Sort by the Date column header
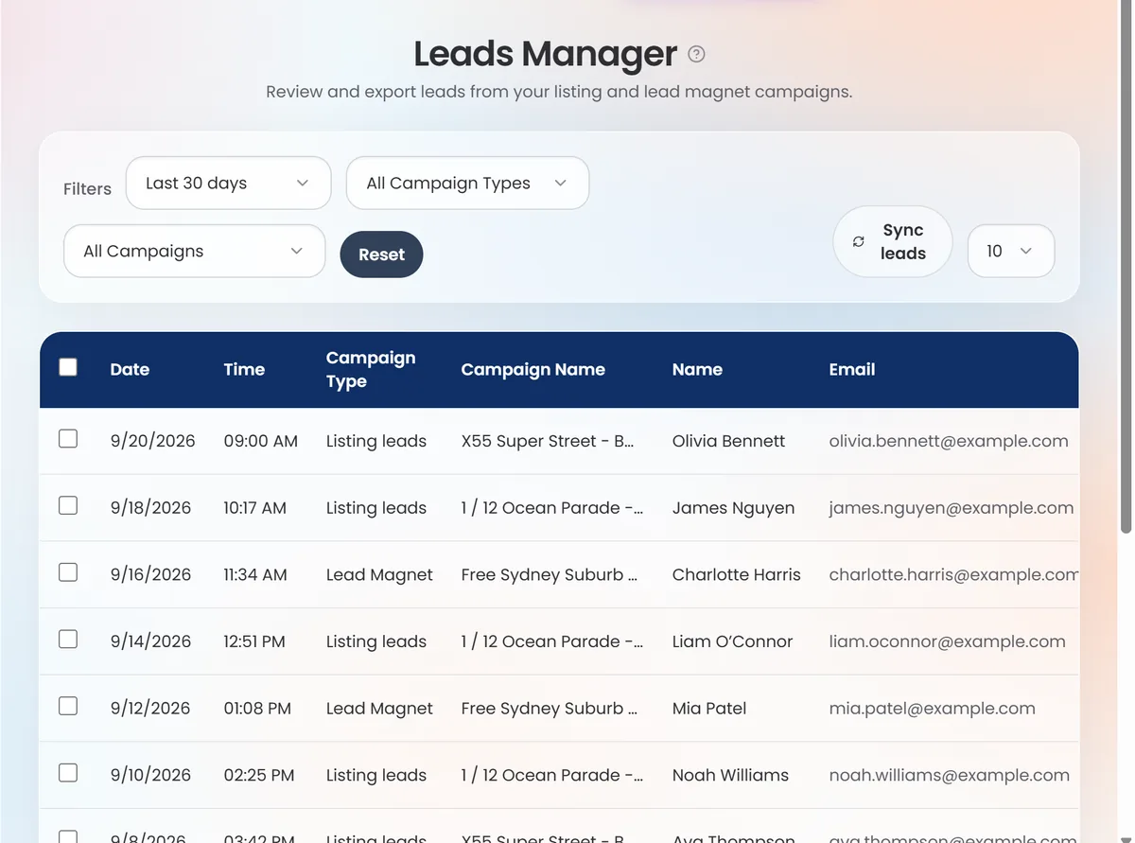 [130, 370]
